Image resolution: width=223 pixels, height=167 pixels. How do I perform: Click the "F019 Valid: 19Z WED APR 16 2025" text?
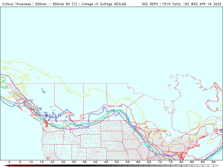[192, 4]
